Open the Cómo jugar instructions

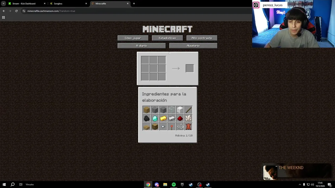click(x=133, y=38)
